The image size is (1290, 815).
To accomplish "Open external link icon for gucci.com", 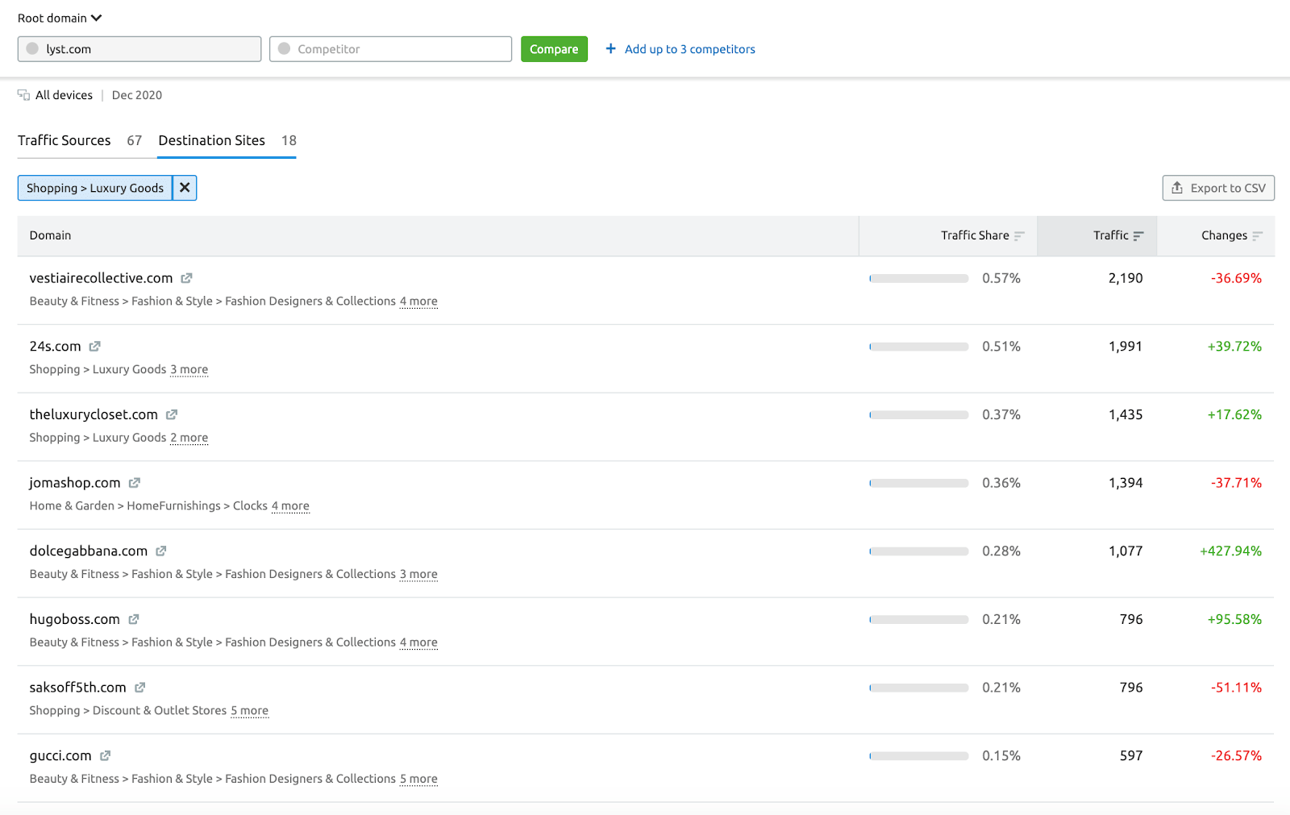I will pyautogui.click(x=106, y=756).
